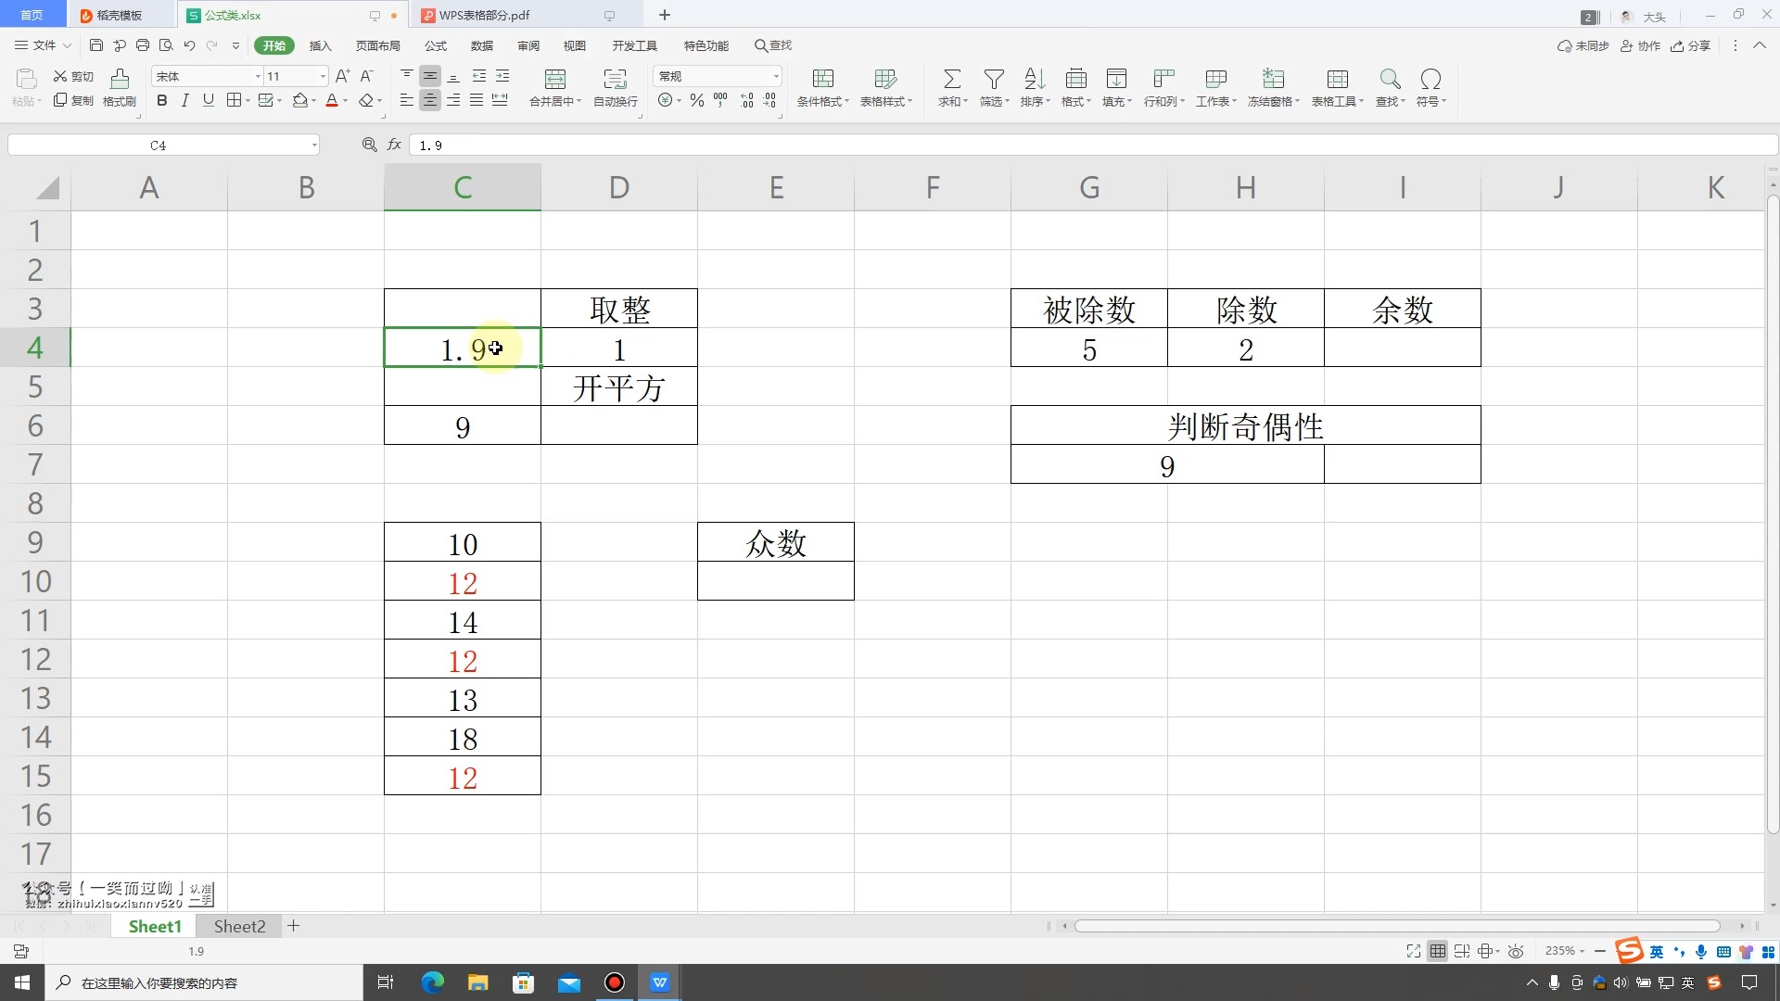Screen dimensions: 1780x1001
Task: Switch to full screen view icon
Action: click(x=1413, y=951)
